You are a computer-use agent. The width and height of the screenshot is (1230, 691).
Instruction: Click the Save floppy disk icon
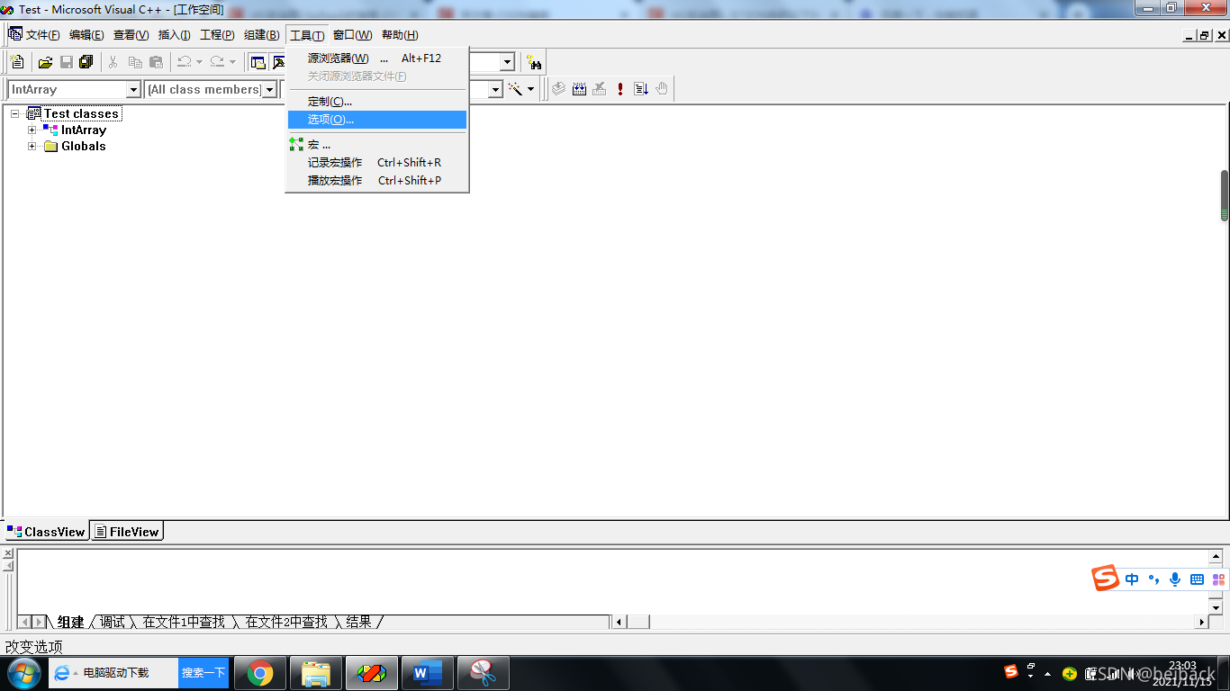(x=66, y=62)
